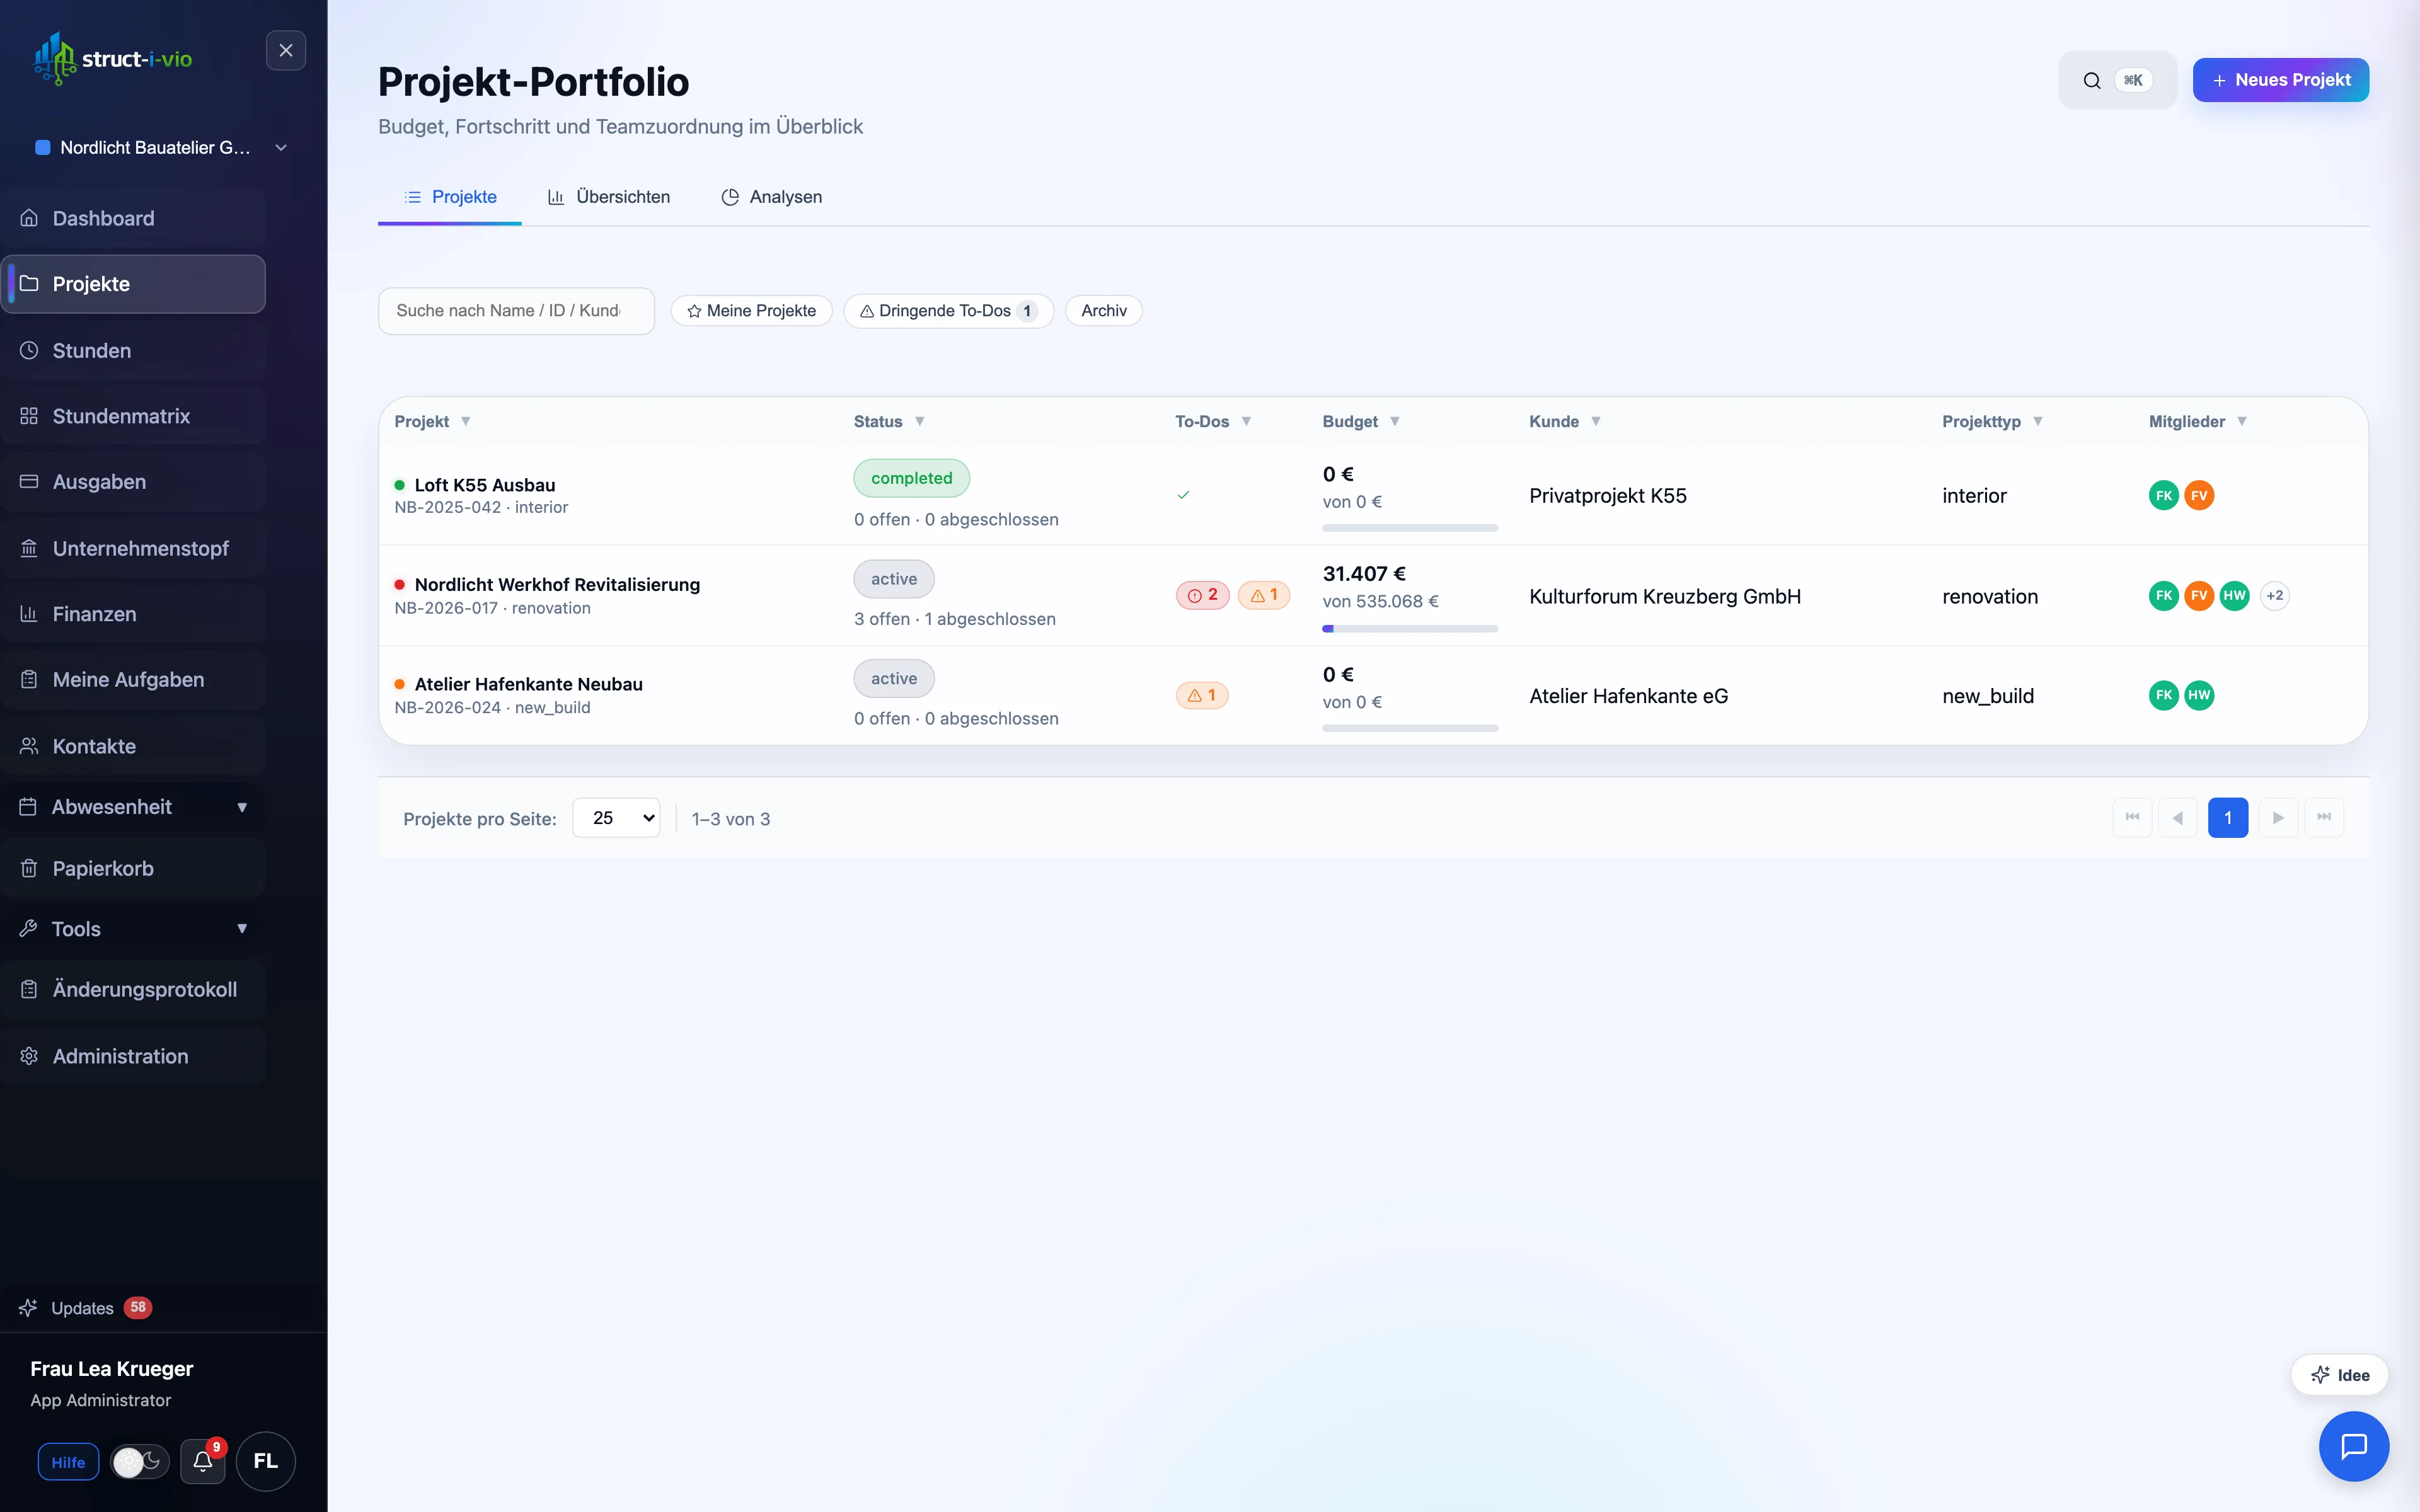Image resolution: width=2420 pixels, height=1512 pixels.
Task: Select Projekte in the sidebar
Action: 134,284
